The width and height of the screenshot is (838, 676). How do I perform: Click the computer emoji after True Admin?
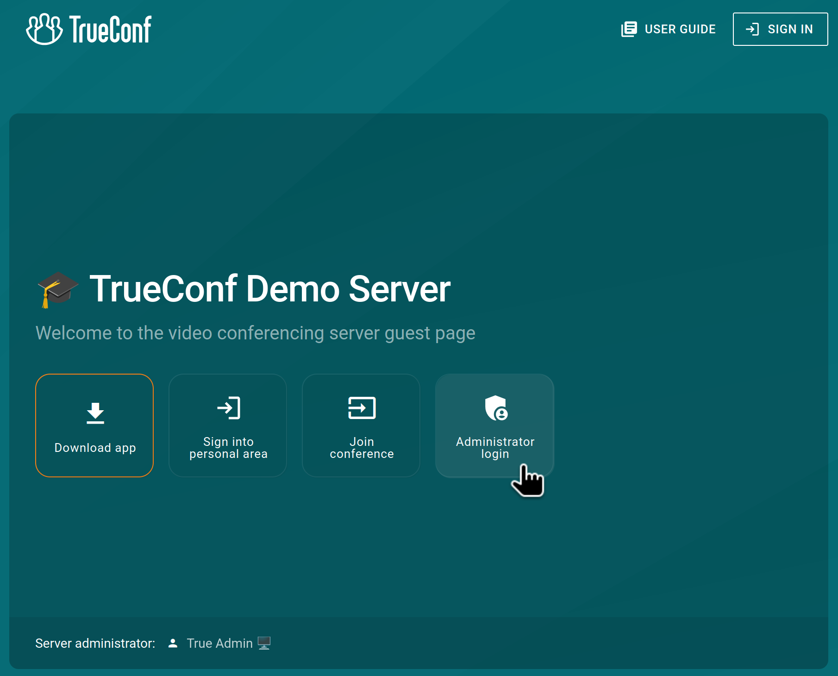point(264,643)
